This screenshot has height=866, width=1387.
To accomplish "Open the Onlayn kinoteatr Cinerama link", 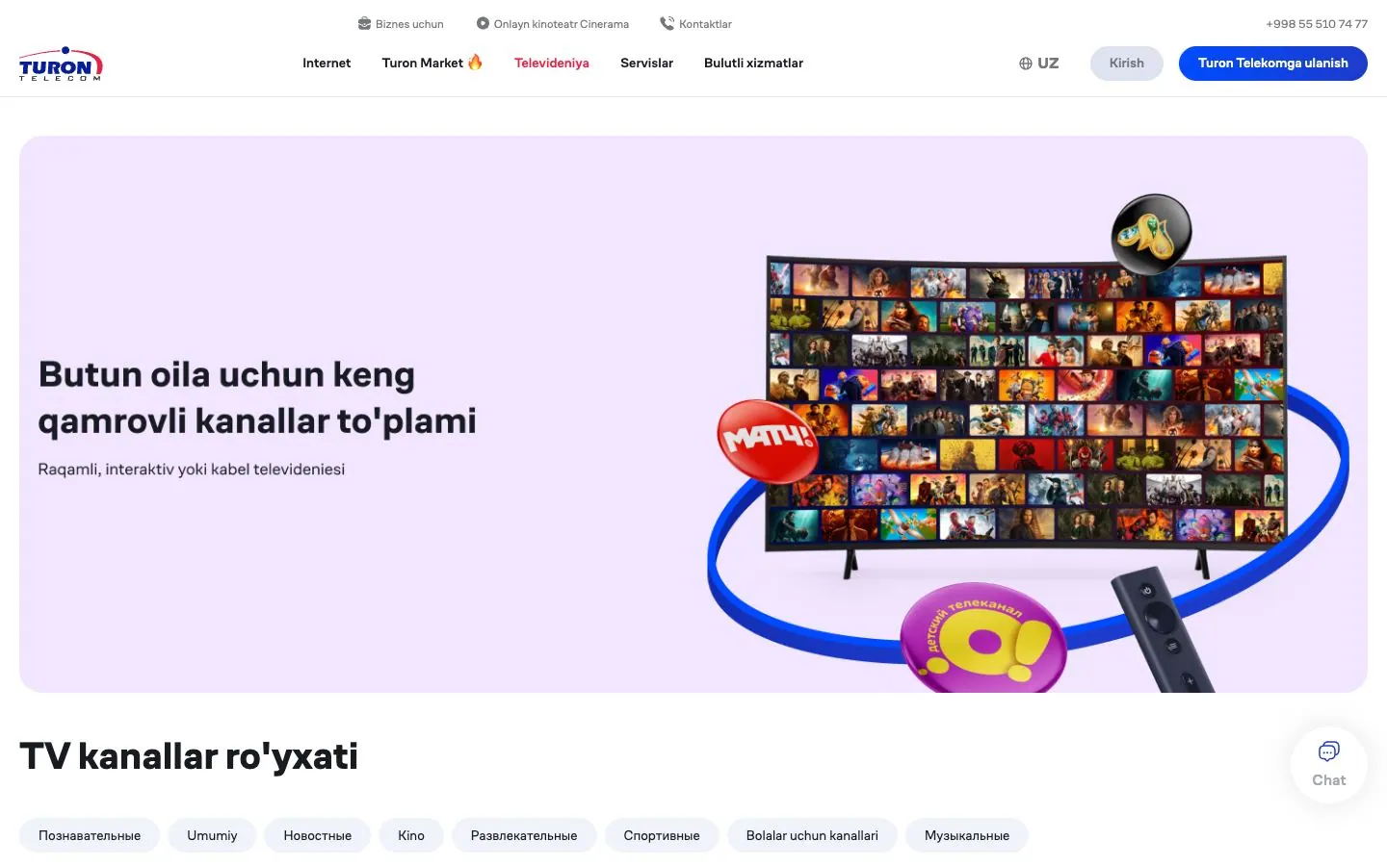I will [553, 24].
